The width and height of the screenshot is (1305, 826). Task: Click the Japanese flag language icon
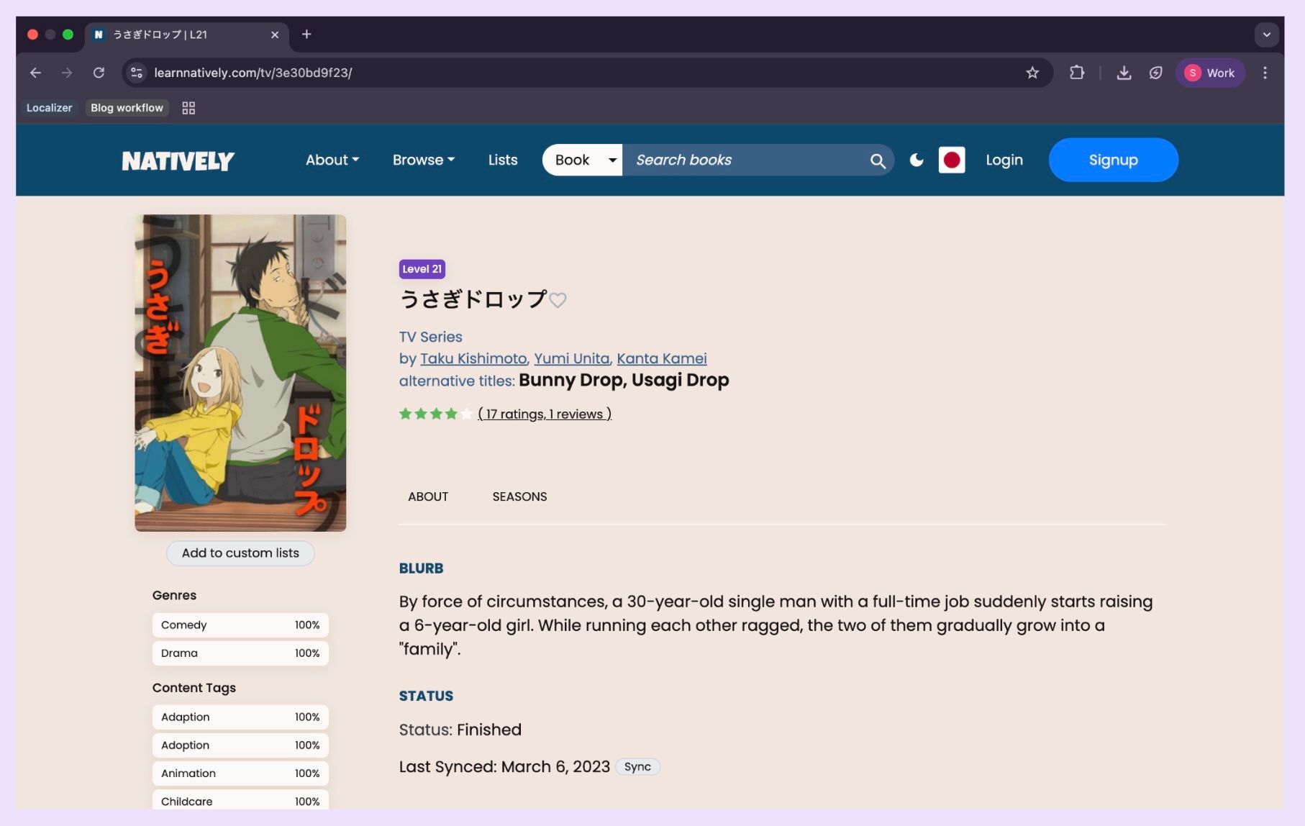coord(952,160)
